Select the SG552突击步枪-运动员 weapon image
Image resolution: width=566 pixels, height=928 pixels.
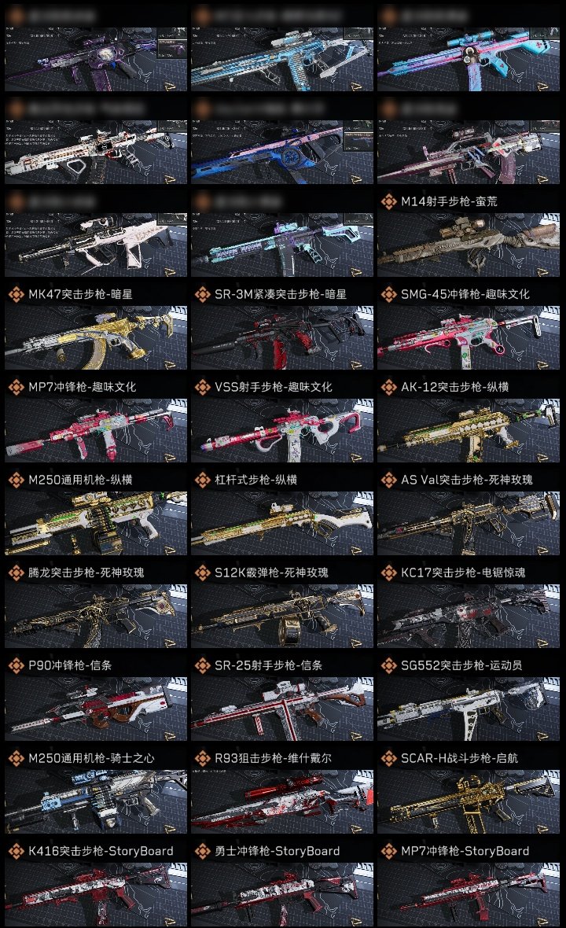(469, 709)
